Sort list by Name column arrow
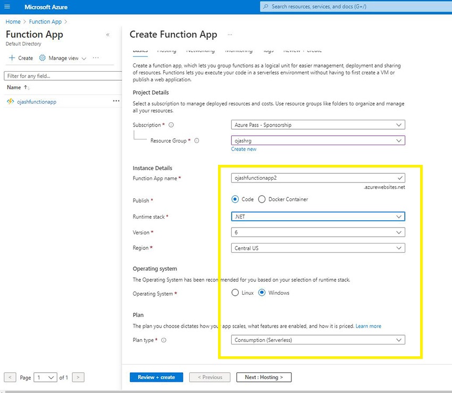 pos(27,87)
